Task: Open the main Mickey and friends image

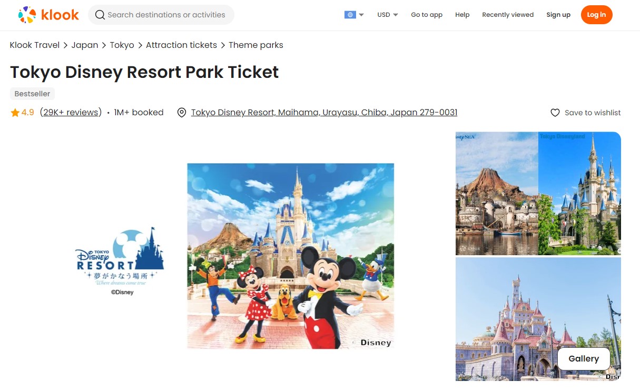Action: (x=291, y=256)
